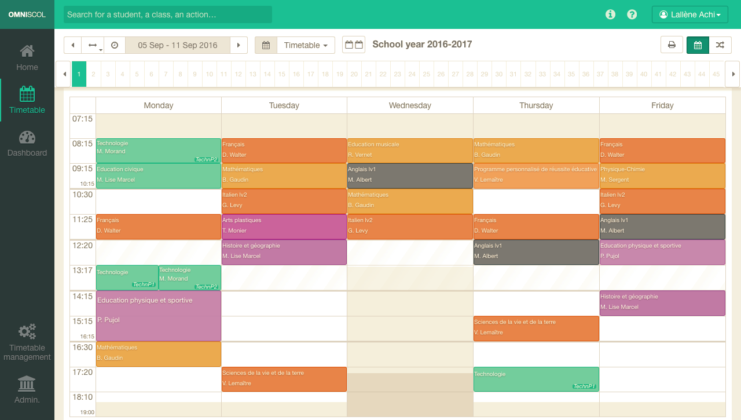This screenshot has height=420, width=741.
Task: Click the info icon in the top bar
Action: coord(610,14)
